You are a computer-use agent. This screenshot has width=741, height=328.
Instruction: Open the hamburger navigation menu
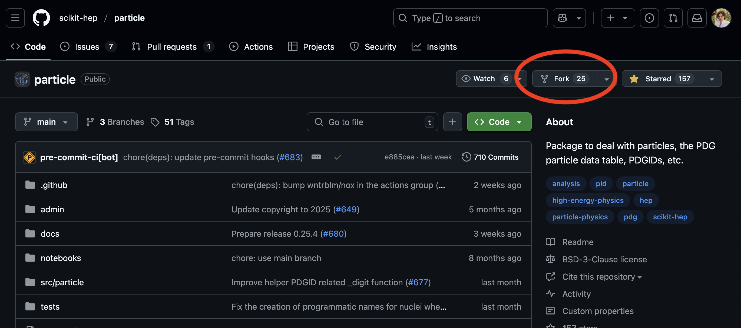click(x=15, y=18)
